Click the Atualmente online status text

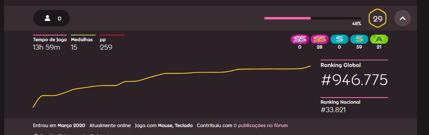[x=110, y=126]
